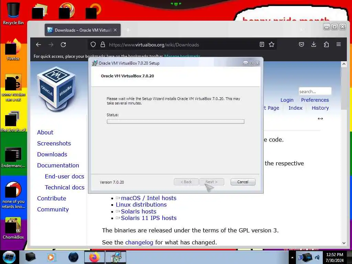Open the End-user docs link
Screen dimensions: 352x264
click(64, 176)
